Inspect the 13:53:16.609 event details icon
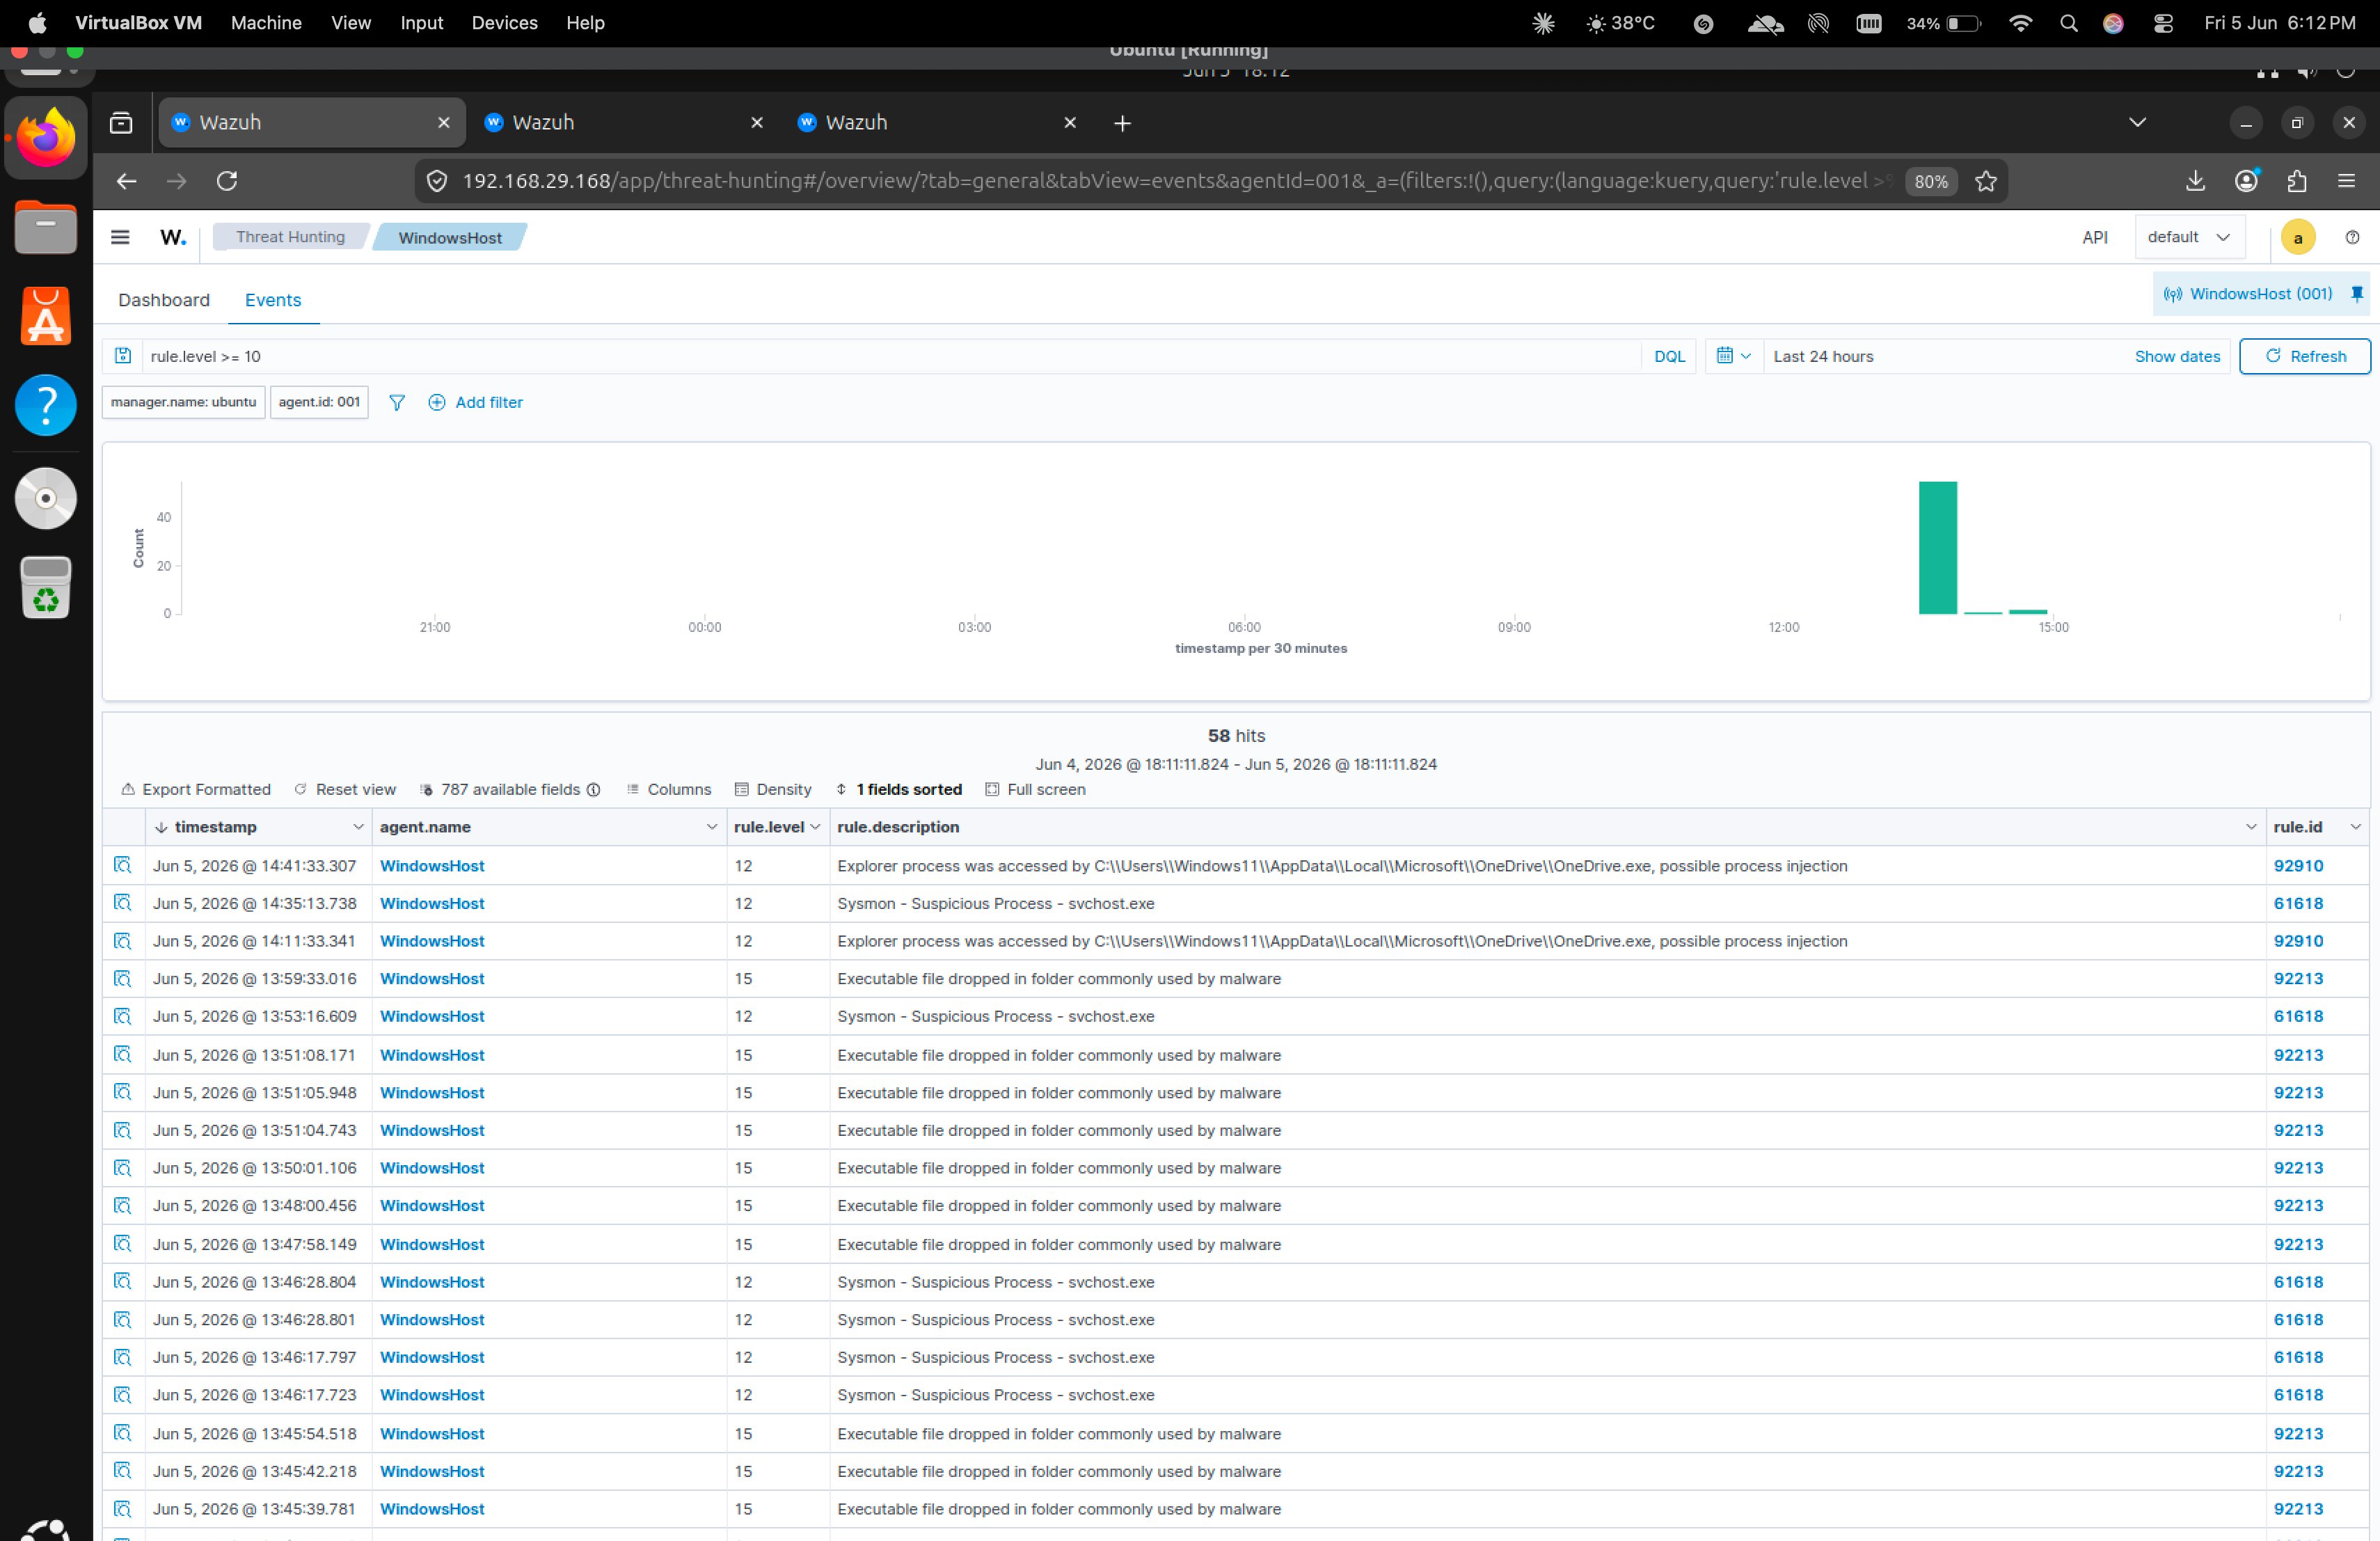This screenshot has width=2380, height=1541. pyautogui.click(x=122, y=1016)
